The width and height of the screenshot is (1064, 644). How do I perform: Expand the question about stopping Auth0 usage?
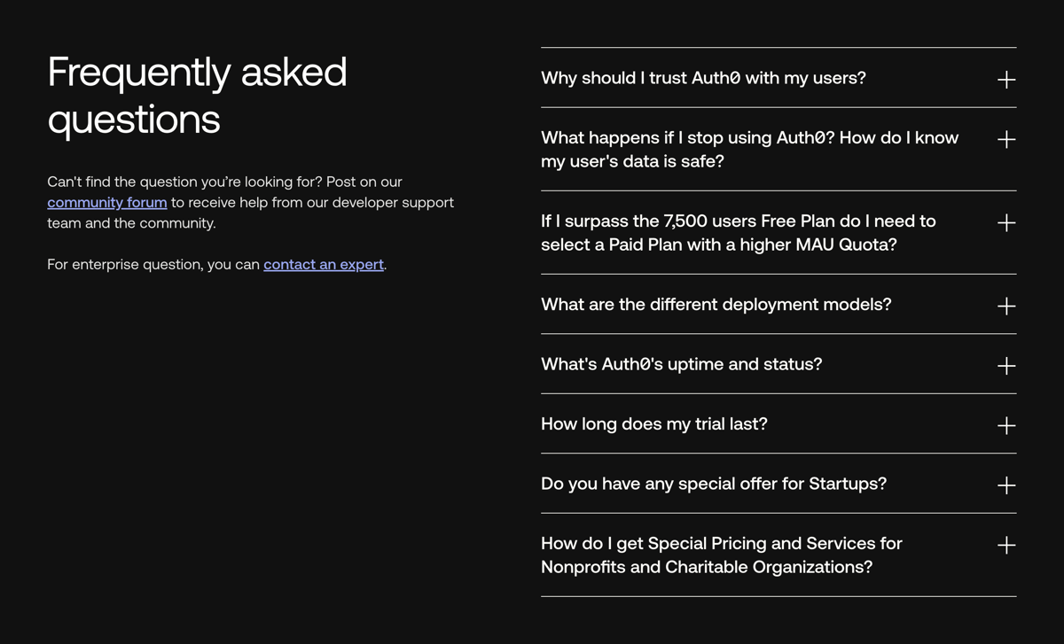click(x=749, y=149)
